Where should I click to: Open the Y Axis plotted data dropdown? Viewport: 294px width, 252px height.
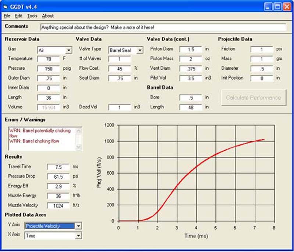[78, 226]
